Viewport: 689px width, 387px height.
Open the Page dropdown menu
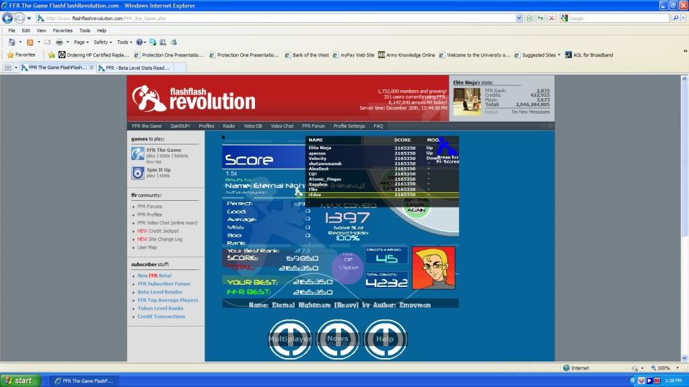pos(81,42)
